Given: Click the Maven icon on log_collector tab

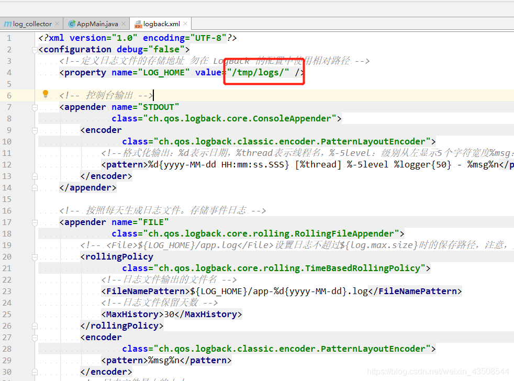Looking at the screenshot, I should (7, 24).
